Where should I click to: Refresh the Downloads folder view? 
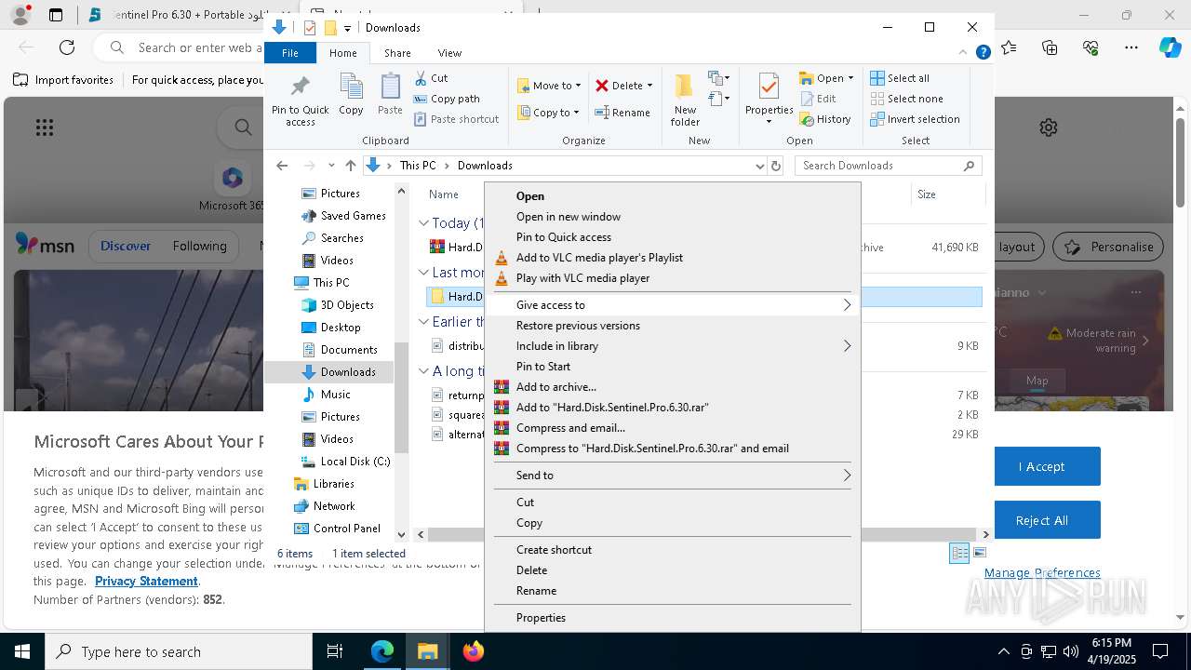(x=776, y=166)
